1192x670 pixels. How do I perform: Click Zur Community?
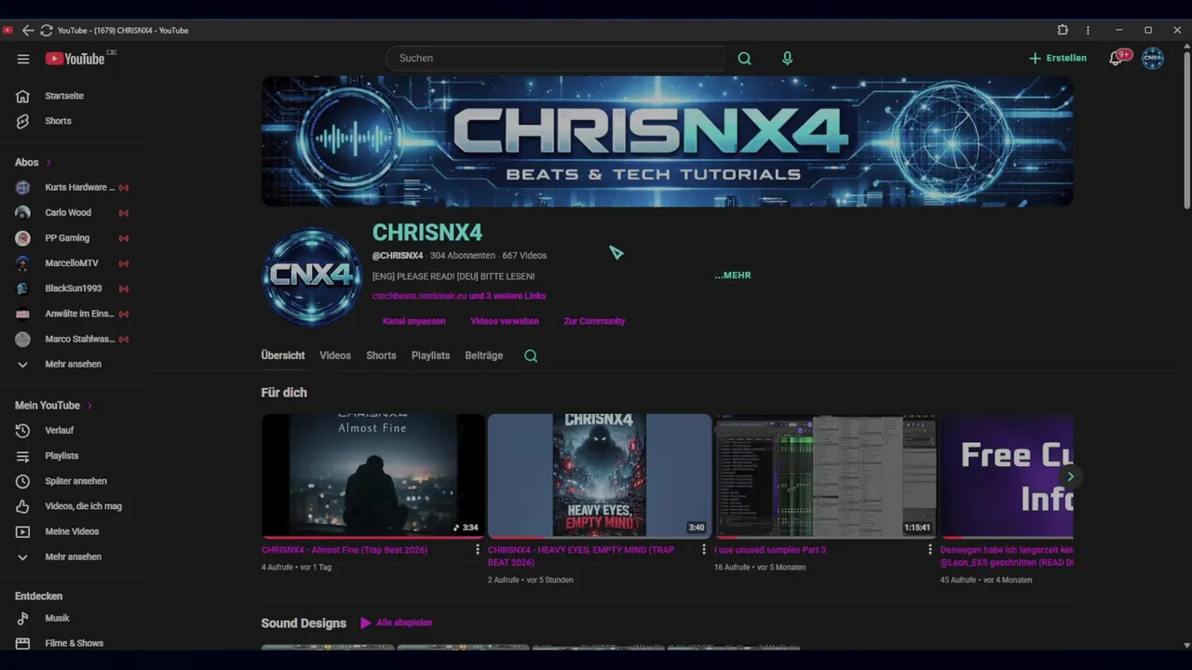click(594, 321)
